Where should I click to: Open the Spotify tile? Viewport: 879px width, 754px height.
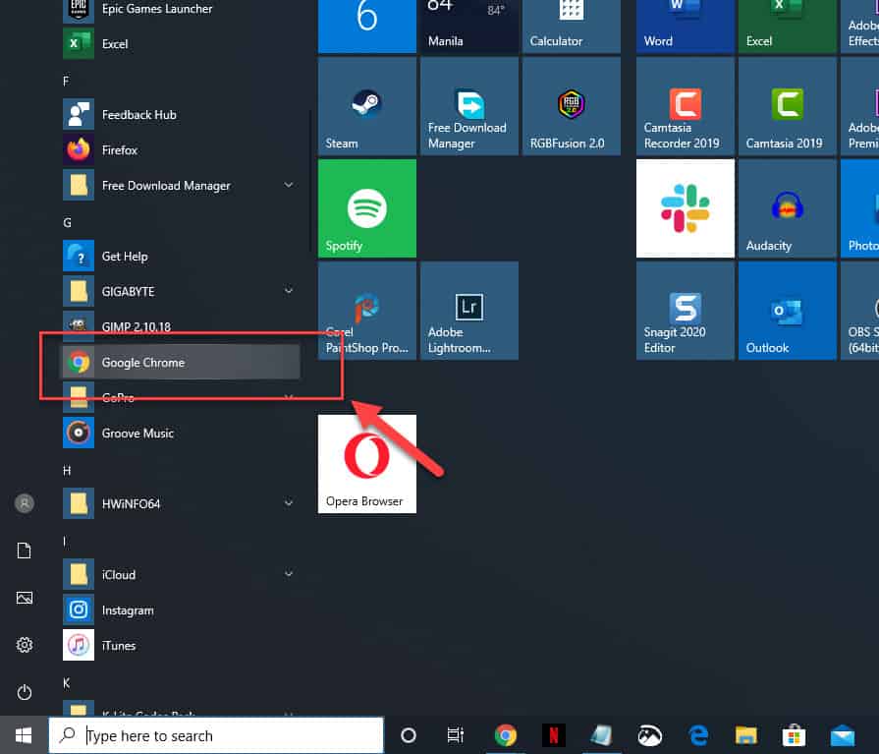pyautogui.click(x=367, y=208)
